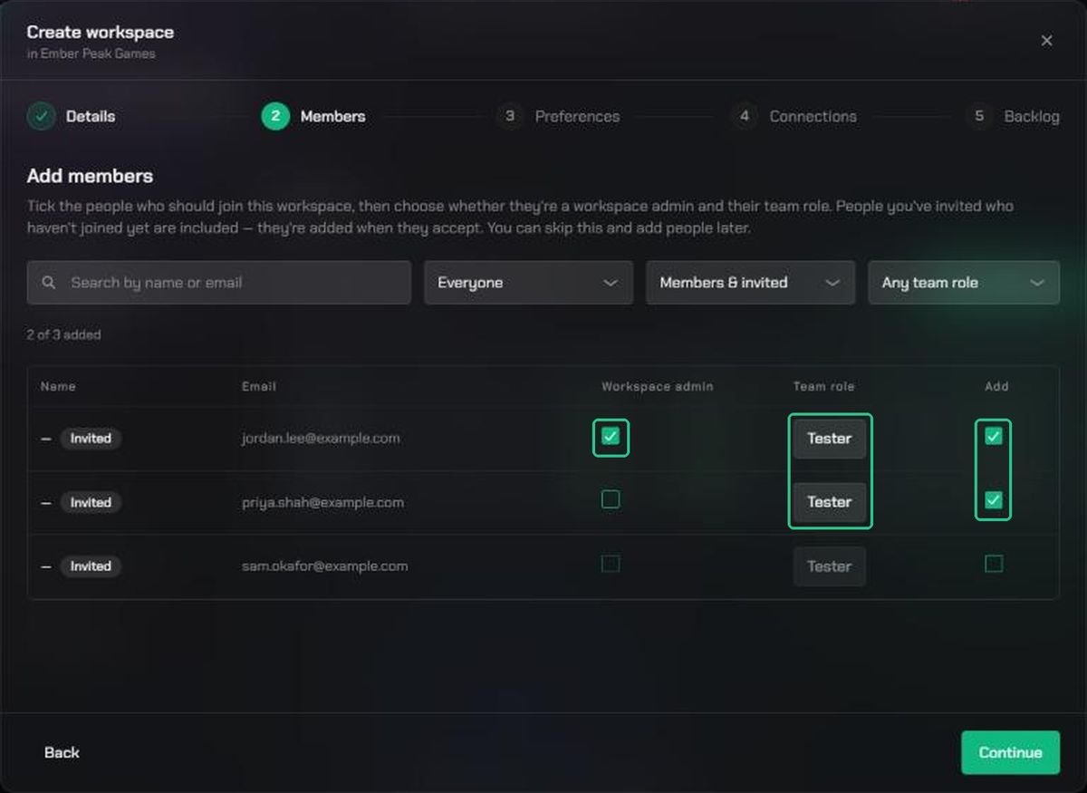Click the Continue button
Image resolution: width=1087 pixels, height=793 pixels.
pos(1010,752)
